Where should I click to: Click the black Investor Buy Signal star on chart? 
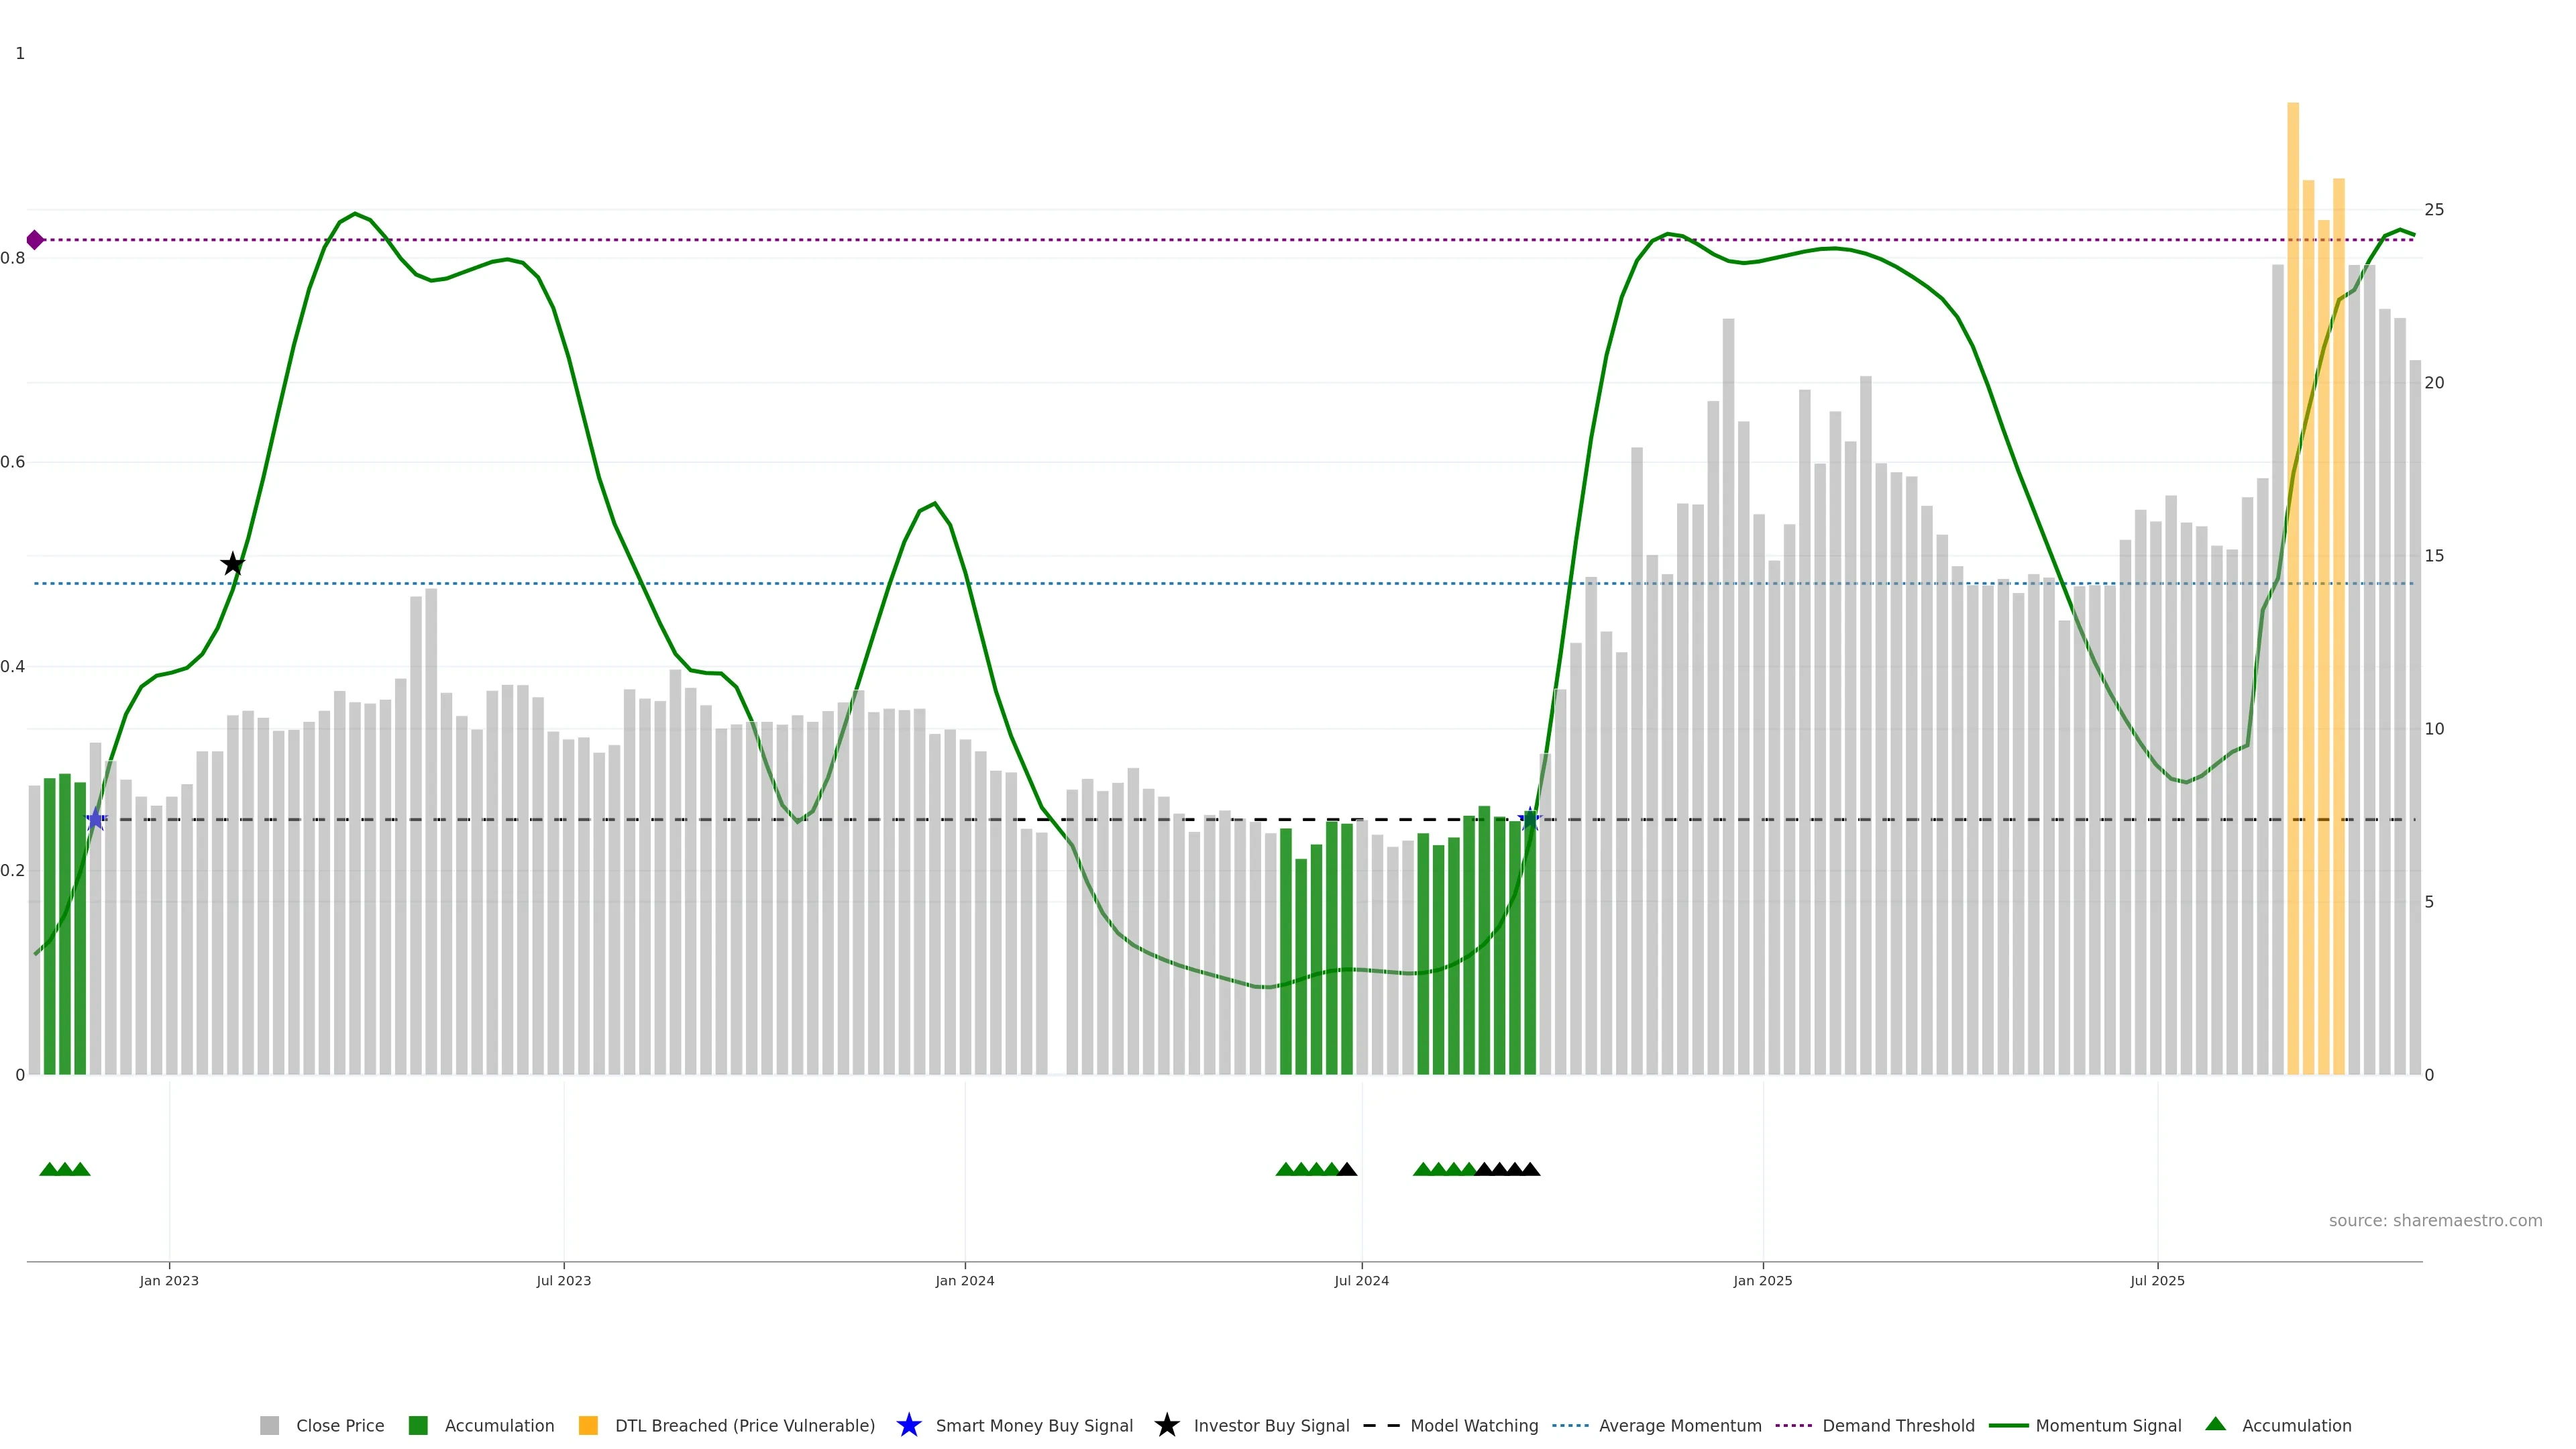coord(232,564)
